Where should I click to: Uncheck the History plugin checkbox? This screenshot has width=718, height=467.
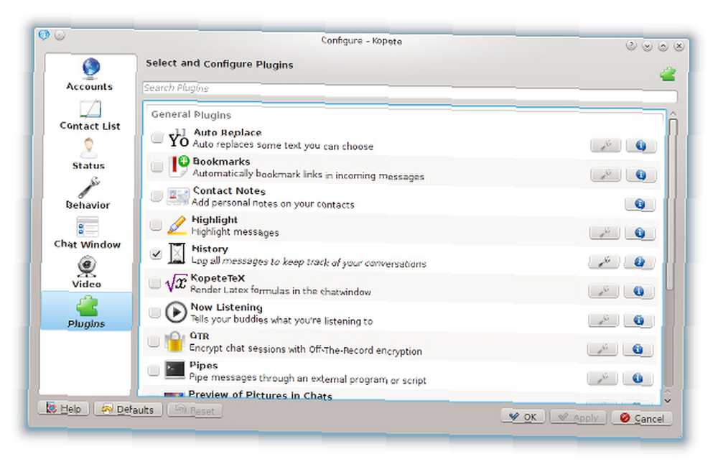(156, 254)
